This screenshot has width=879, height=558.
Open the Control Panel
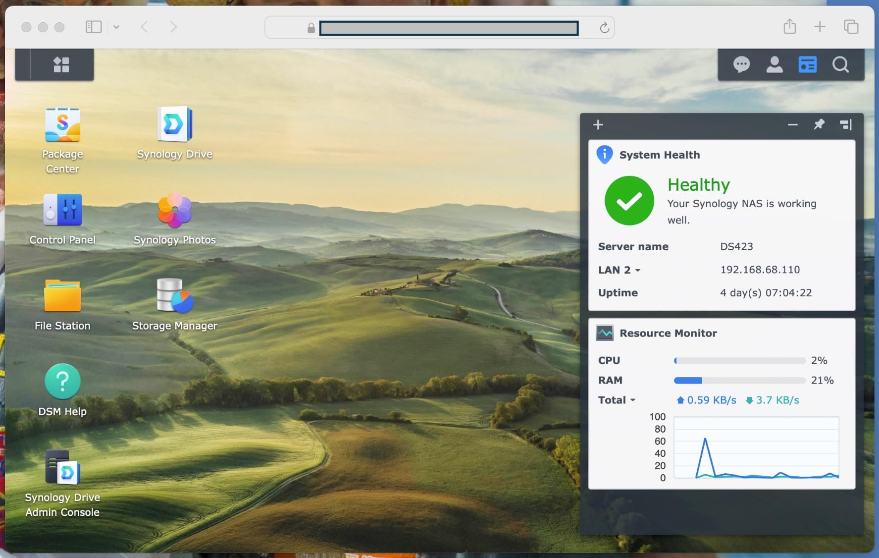coord(62,210)
